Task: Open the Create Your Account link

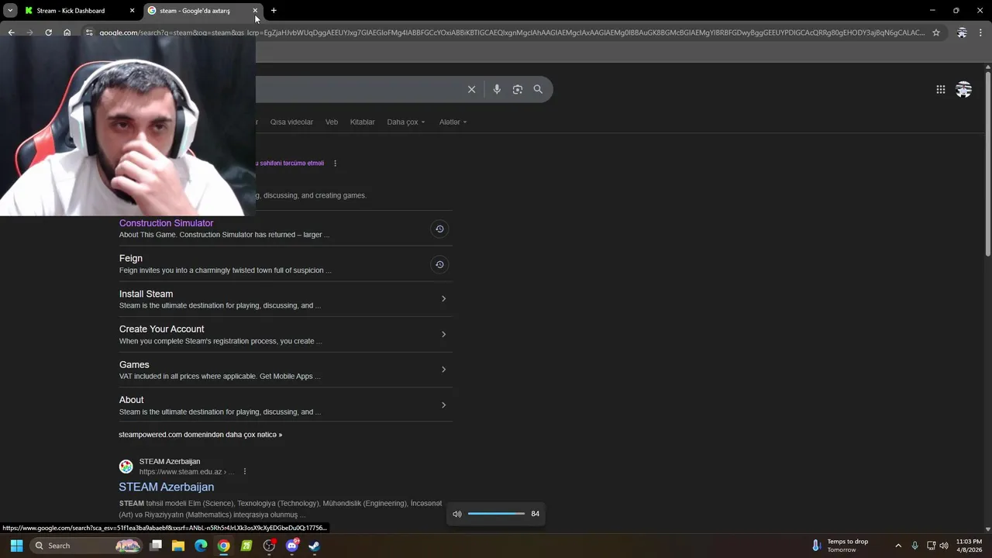Action: click(161, 329)
